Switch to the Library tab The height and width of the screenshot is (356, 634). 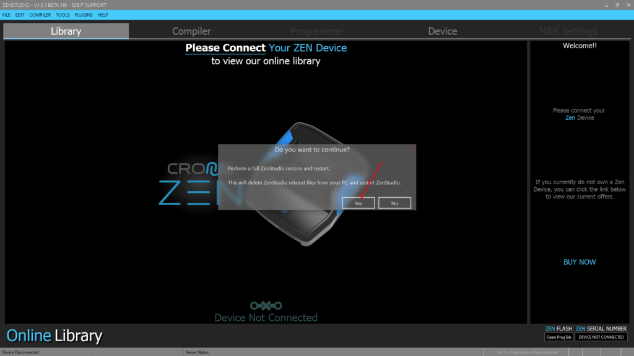pos(66,31)
